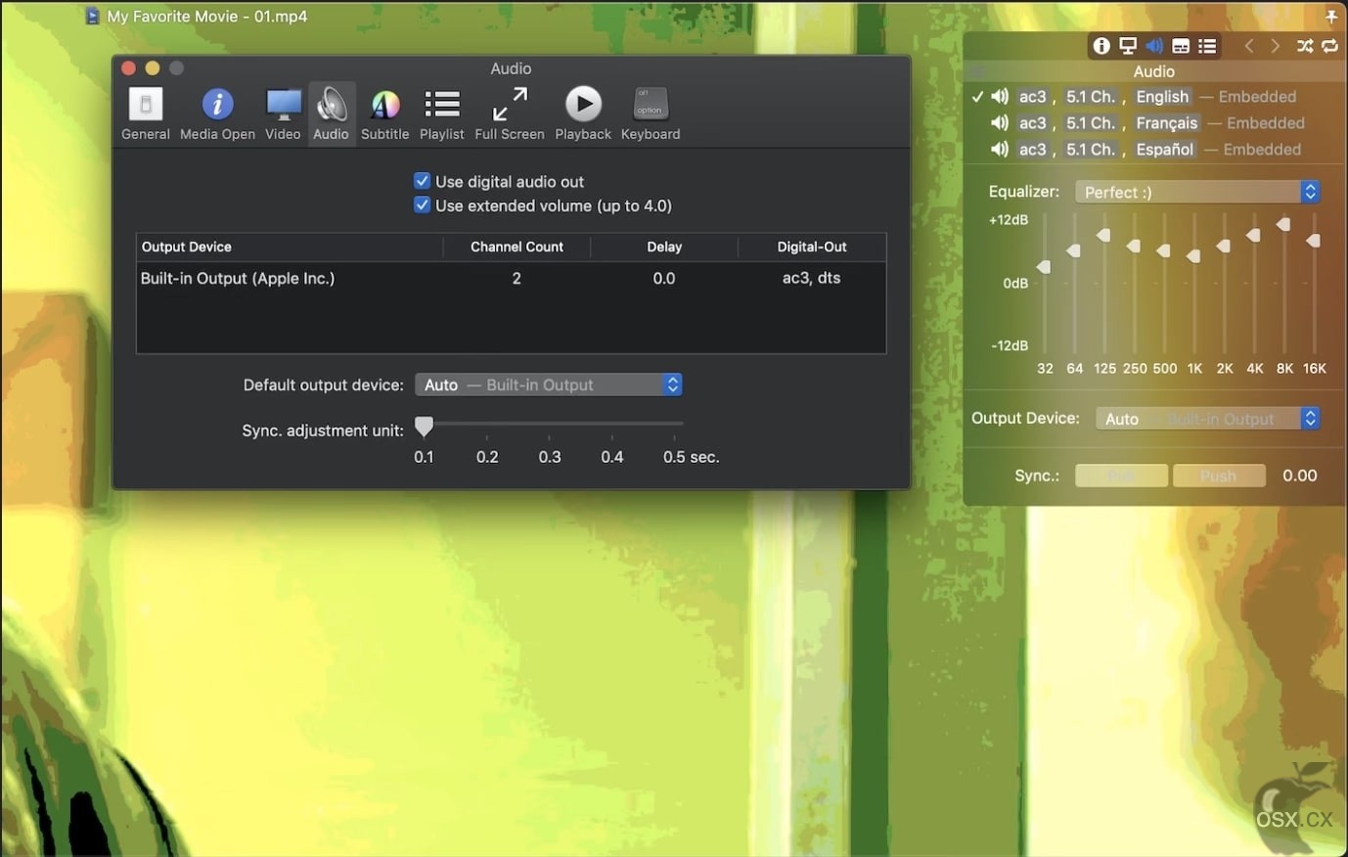Click the 0.00 sync value
Viewport: 1348px width, 857px height.
1300,475
